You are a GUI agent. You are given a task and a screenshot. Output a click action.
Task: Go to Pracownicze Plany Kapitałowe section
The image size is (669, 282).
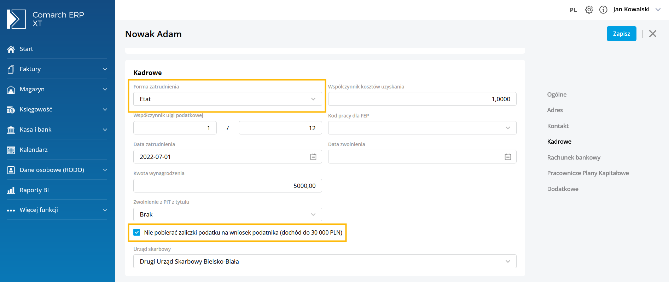pos(588,173)
